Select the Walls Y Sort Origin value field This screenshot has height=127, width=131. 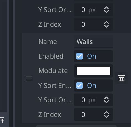pos(93,100)
